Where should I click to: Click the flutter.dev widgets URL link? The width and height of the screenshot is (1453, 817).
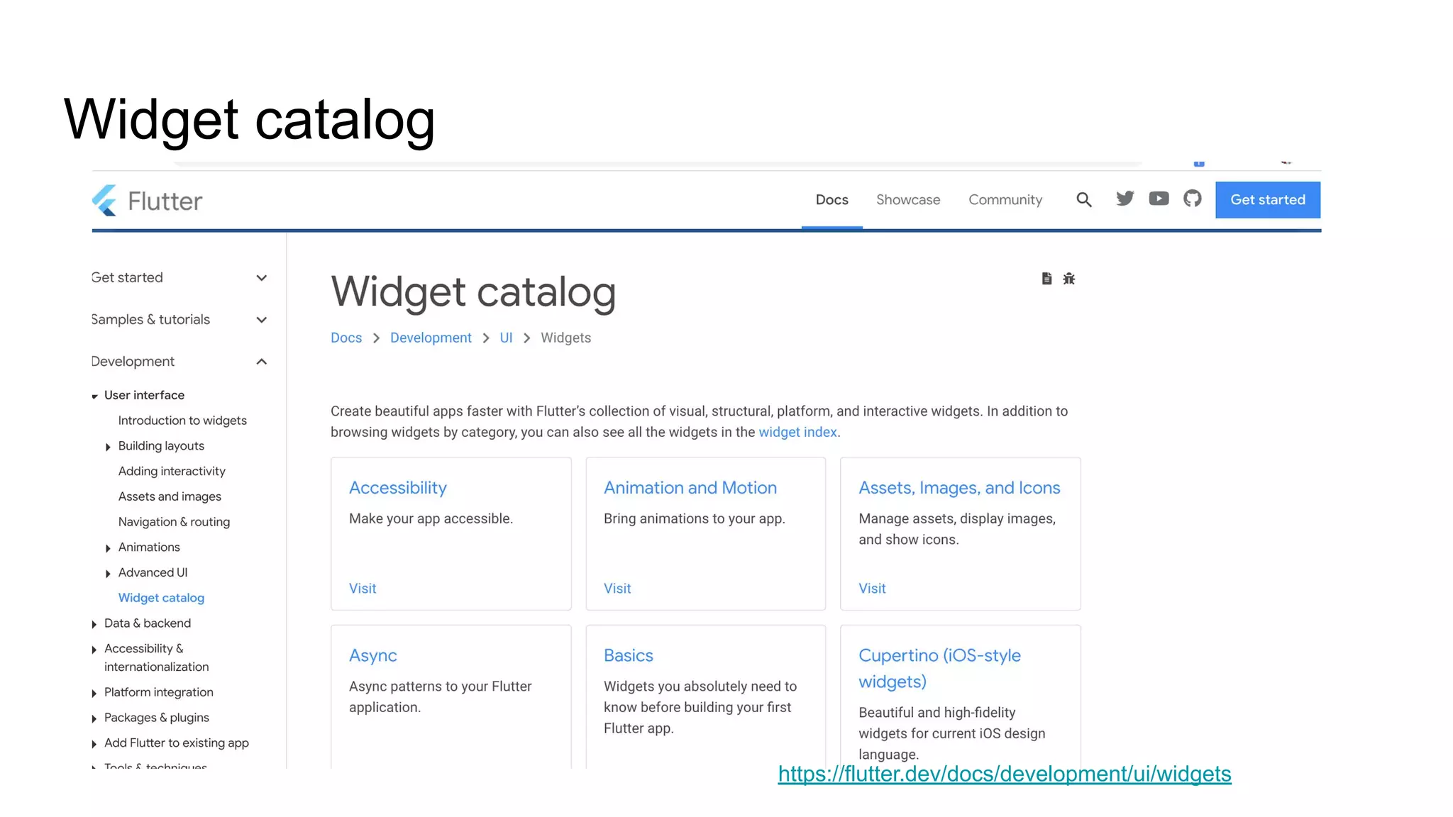click(x=1004, y=774)
